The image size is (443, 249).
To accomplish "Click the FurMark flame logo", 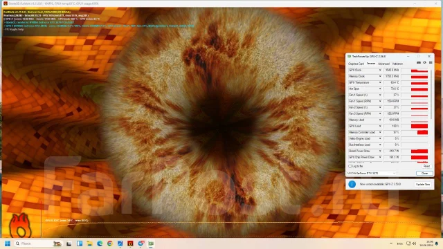I will 20,225.
